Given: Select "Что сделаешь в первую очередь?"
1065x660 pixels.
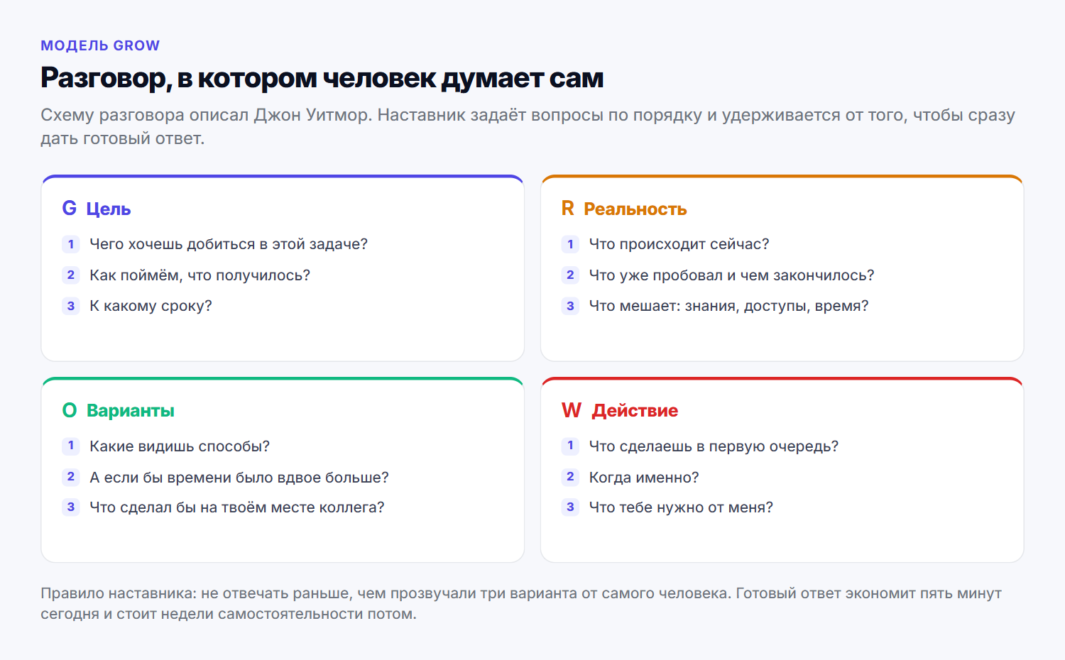Looking at the screenshot, I should point(714,446).
